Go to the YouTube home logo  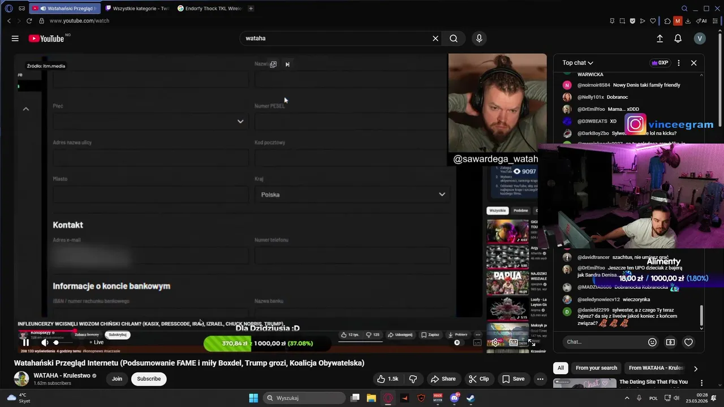(x=46, y=38)
